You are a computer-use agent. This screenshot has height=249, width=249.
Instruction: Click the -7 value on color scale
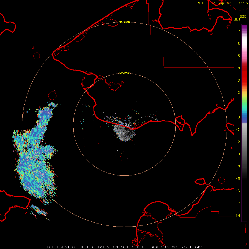(x=238, y=203)
